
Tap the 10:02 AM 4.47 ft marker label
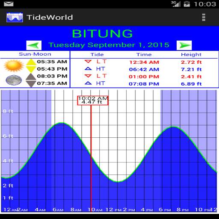[93, 101]
